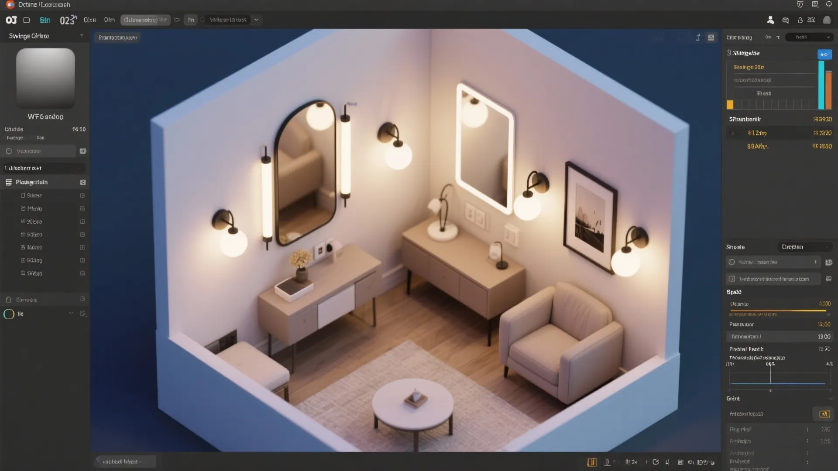Select the Sin tab in top toolbar
The width and height of the screenshot is (838, 471).
point(45,20)
